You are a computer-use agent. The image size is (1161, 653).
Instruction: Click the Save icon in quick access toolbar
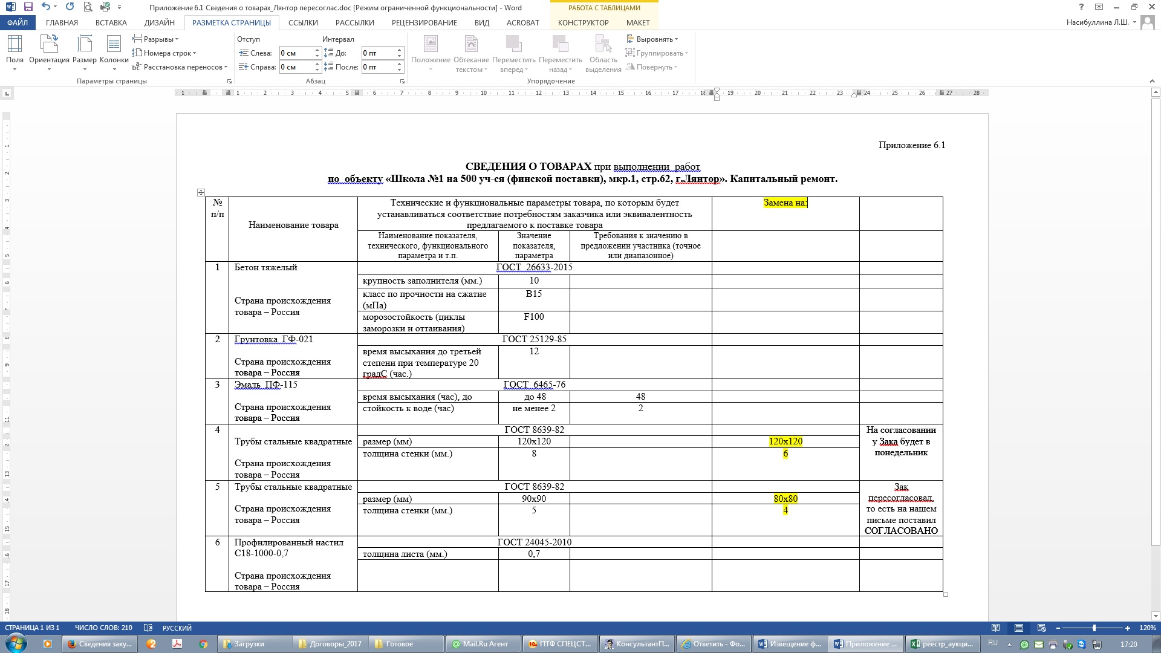click(x=28, y=7)
